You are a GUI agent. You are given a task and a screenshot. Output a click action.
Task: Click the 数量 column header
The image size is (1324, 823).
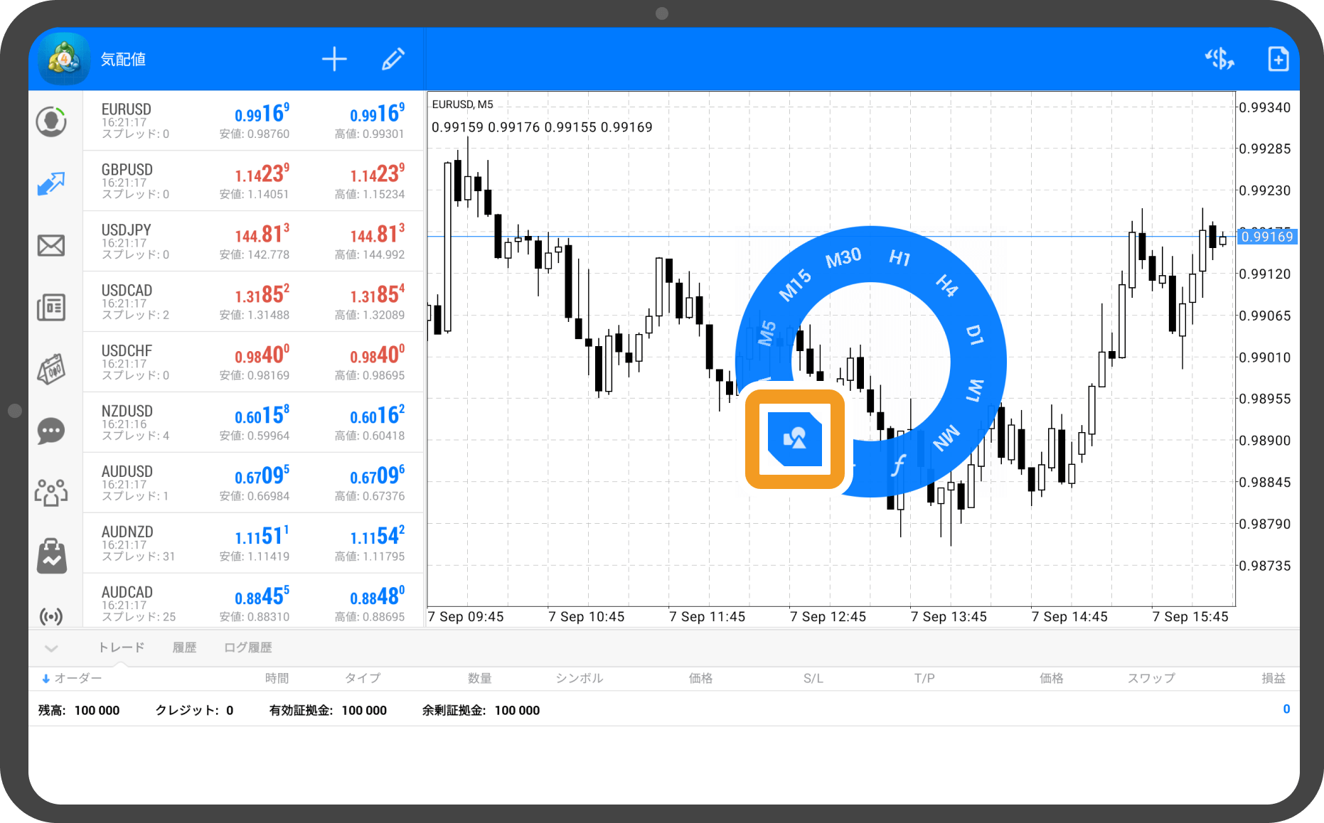(x=480, y=678)
